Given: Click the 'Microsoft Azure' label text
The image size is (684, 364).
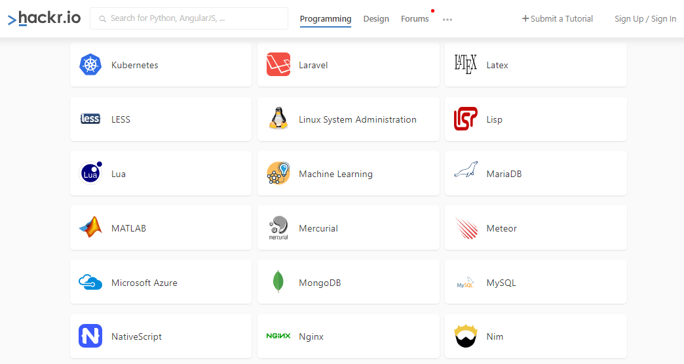Looking at the screenshot, I should [x=144, y=283].
